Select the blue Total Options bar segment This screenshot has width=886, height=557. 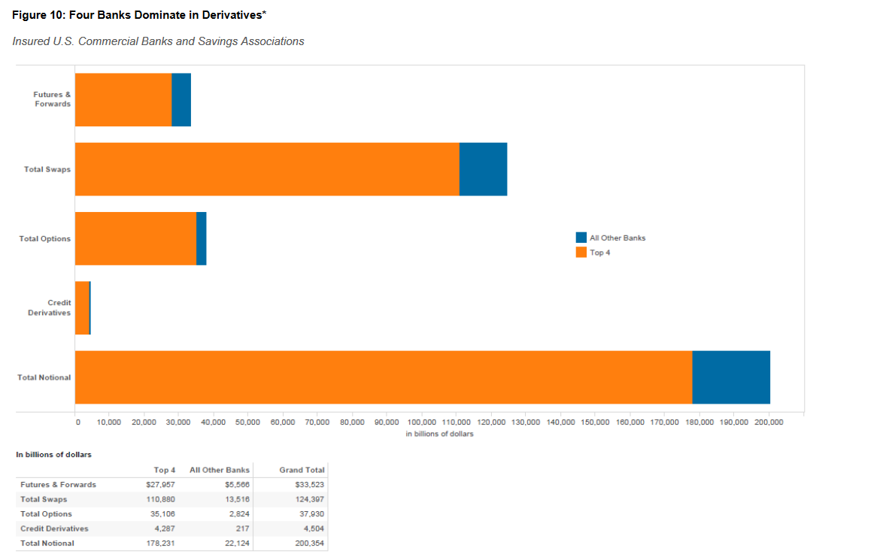(x=201, y=238)
